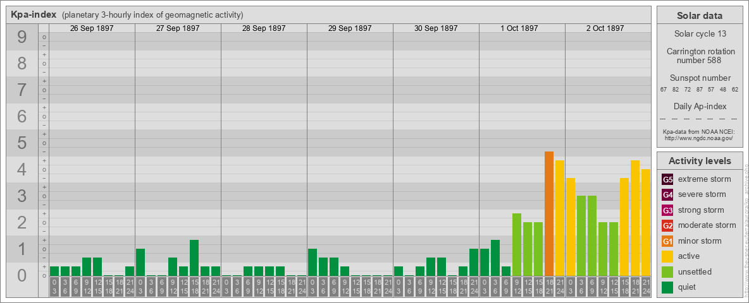The height and width of the screenshot is (303, 749).
Task: Click the '27 Sep 1897' date header
Action: 178,28
